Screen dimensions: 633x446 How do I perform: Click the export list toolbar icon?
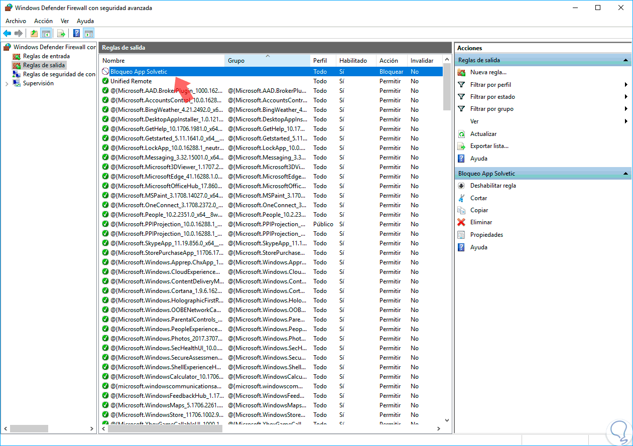[61, 33]
